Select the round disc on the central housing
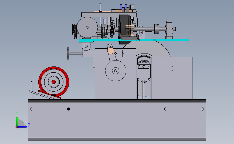 click(x=116, y=71)
